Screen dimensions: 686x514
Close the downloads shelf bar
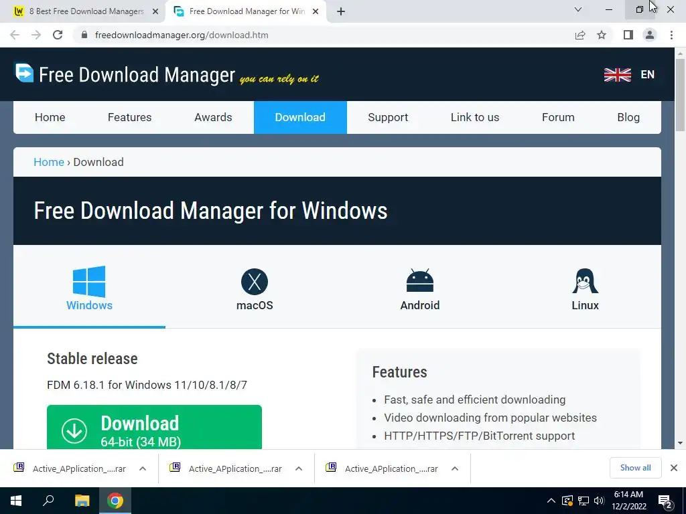[674, 468]
